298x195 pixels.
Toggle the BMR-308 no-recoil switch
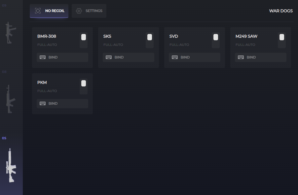coord(84,40)
